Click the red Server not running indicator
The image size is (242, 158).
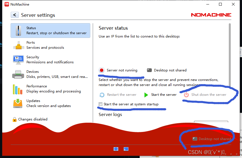click(x=101, y=70)
